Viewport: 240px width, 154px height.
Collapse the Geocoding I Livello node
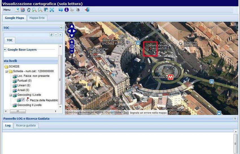[10, 95]
